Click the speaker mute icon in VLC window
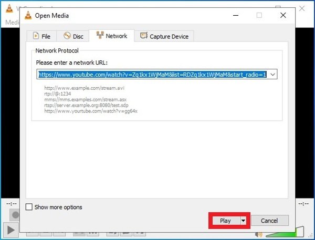The width and height of the screenshot is (315, 240). pos(258,234)
